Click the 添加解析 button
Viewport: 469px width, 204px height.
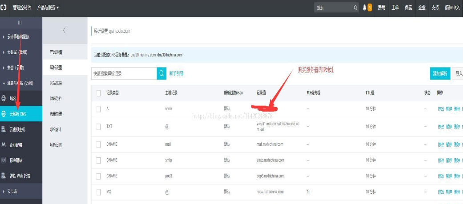click(x=440, y=73)
